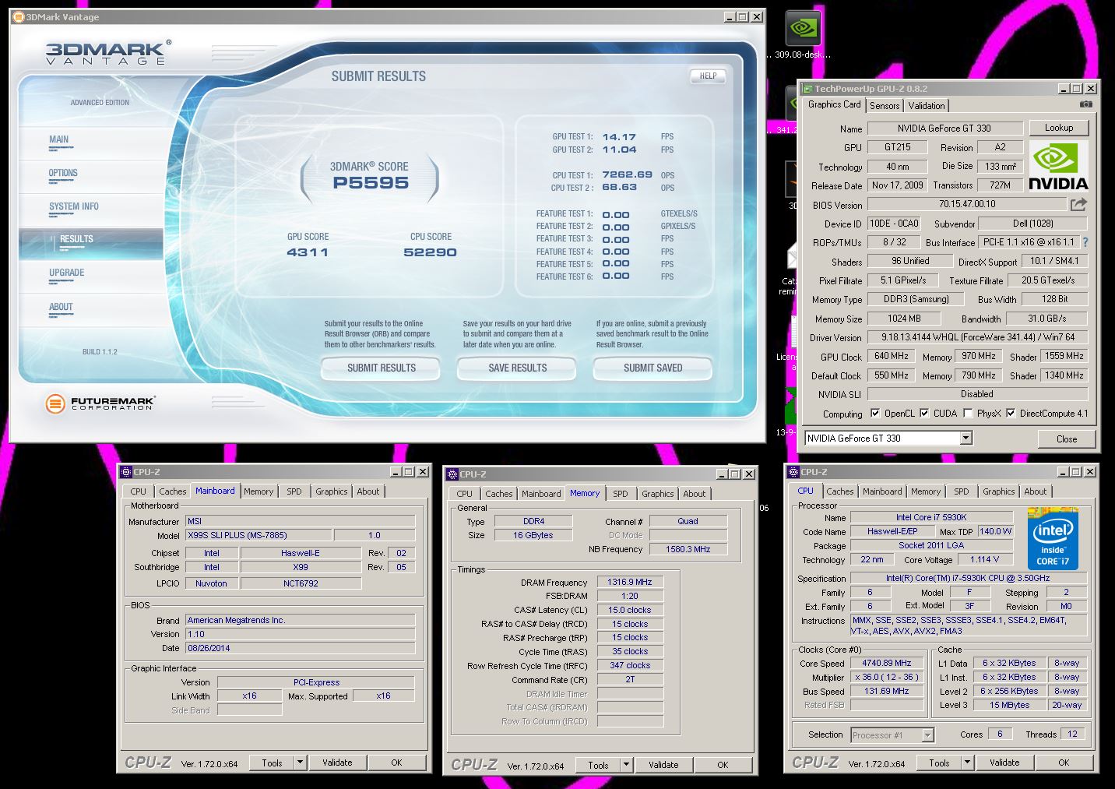Click the BIOS date 08/26/2014 field
The width and height of the screenshot is (1115, 789).
coord(300,648)
